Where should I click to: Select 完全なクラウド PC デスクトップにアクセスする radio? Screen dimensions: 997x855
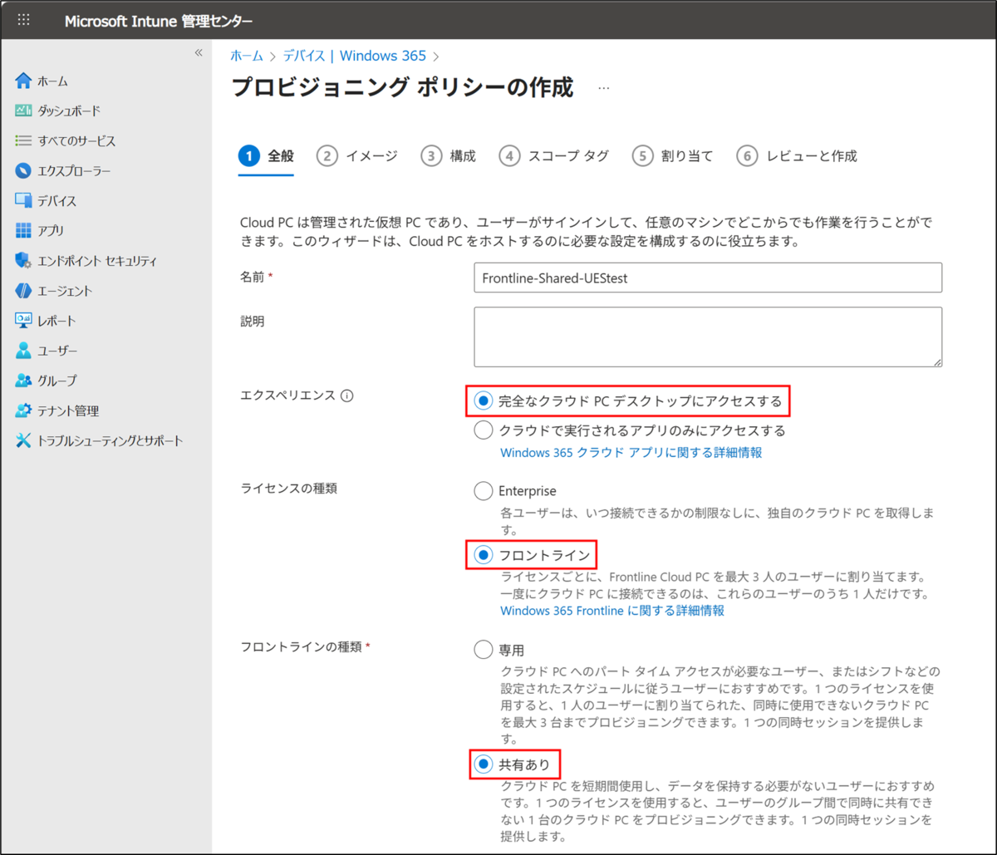(x=483, y=401)
